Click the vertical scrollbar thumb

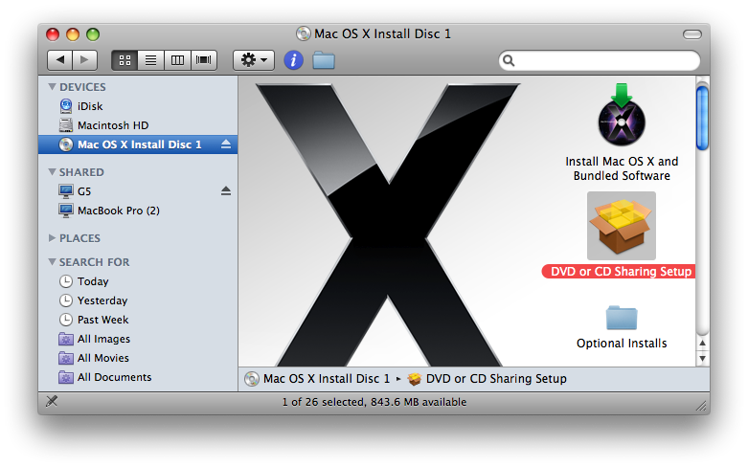(x=702, y=117)
